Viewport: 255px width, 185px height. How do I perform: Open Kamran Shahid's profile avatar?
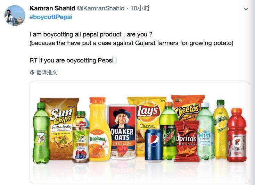[x=15, y=16]
